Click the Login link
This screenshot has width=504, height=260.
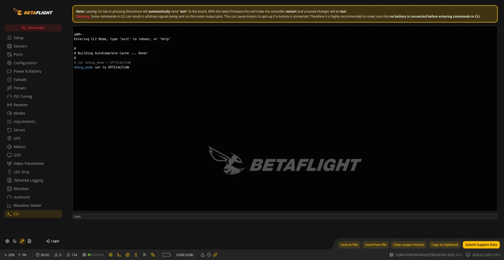53,241
